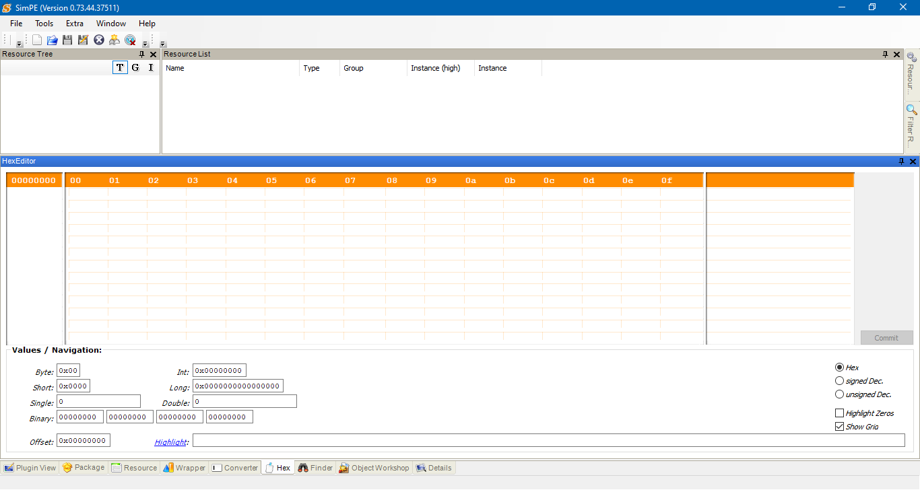This screenshot has width=920, height=490.
Task: Click the Long value field
Action: (x=238, y=386)
